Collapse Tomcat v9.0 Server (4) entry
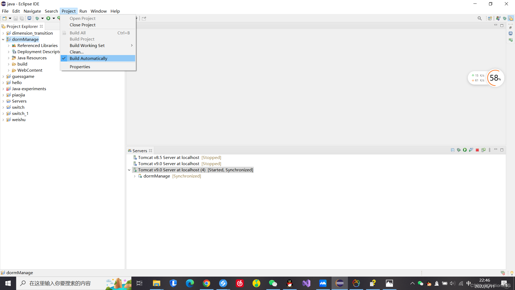Image resolution: width=515 pixels, height=290 pixels. click(129, 170)
